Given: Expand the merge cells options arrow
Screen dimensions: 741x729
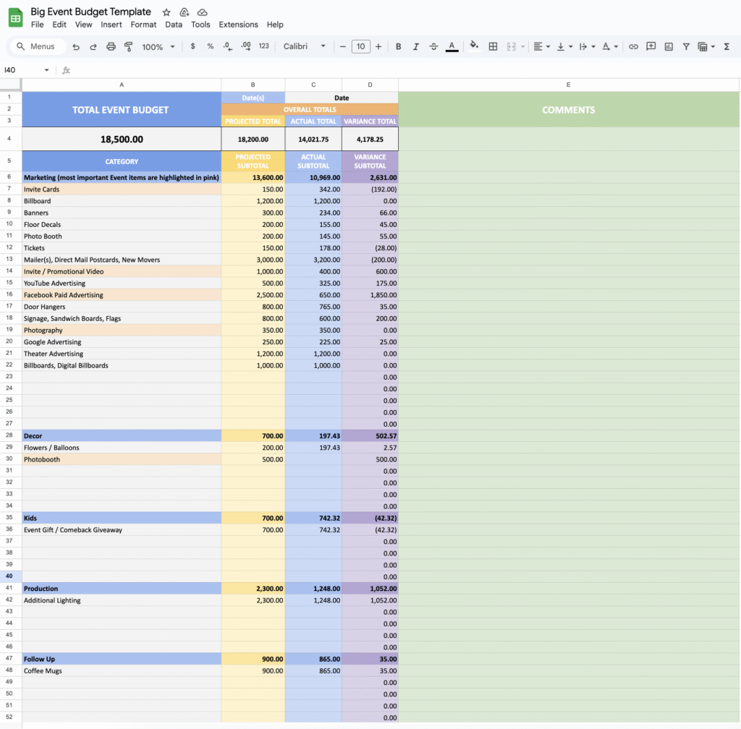Looking at the screenshot, I should 522,46.
